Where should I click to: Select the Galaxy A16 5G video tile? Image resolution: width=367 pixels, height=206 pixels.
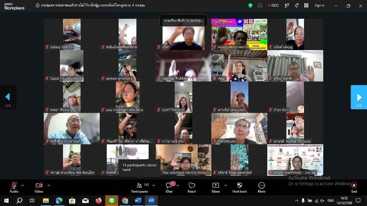[x=72, y=34]
